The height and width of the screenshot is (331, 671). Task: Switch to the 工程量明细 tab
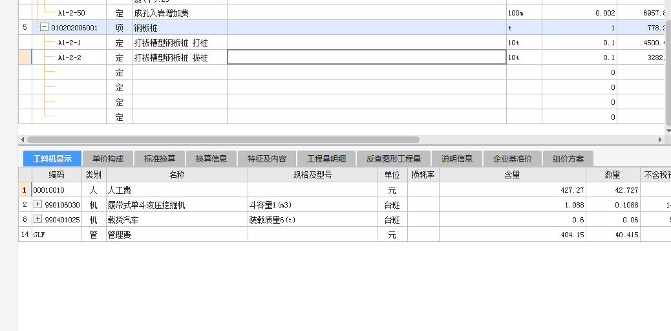point(326,159)
